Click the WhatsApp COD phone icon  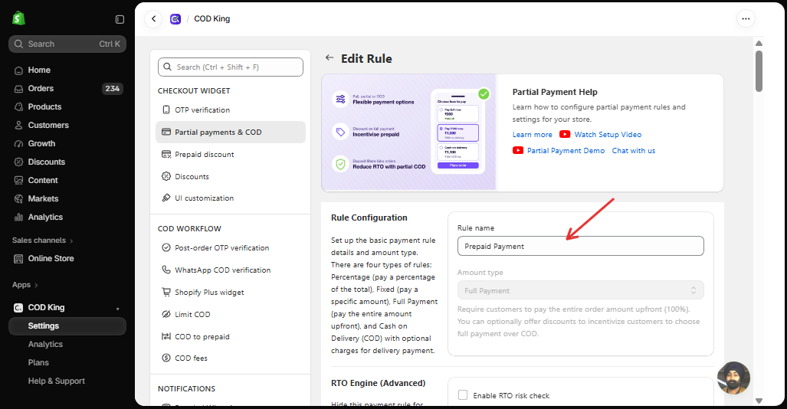[x=166, y=270]
